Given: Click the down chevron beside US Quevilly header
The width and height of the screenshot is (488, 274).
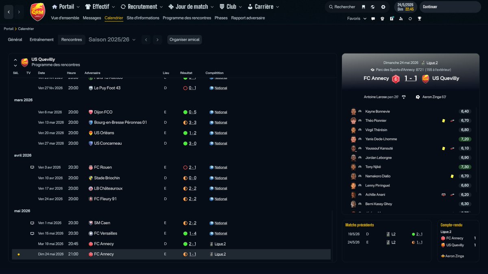Looking at the screenshot, I should coord(15,65).
